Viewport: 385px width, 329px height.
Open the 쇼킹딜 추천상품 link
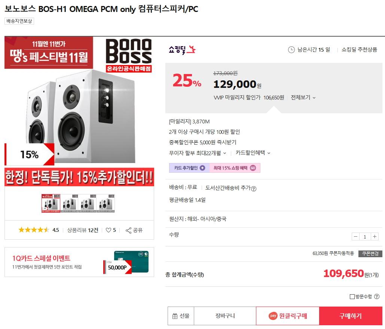click(359, 50)
